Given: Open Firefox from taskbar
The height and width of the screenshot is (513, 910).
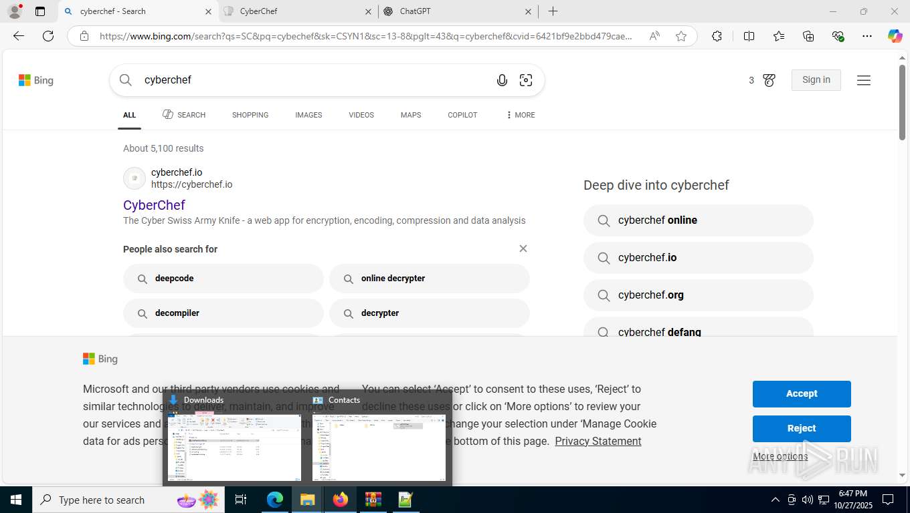Looking at the screenshot, I should [x=341, y=500].
